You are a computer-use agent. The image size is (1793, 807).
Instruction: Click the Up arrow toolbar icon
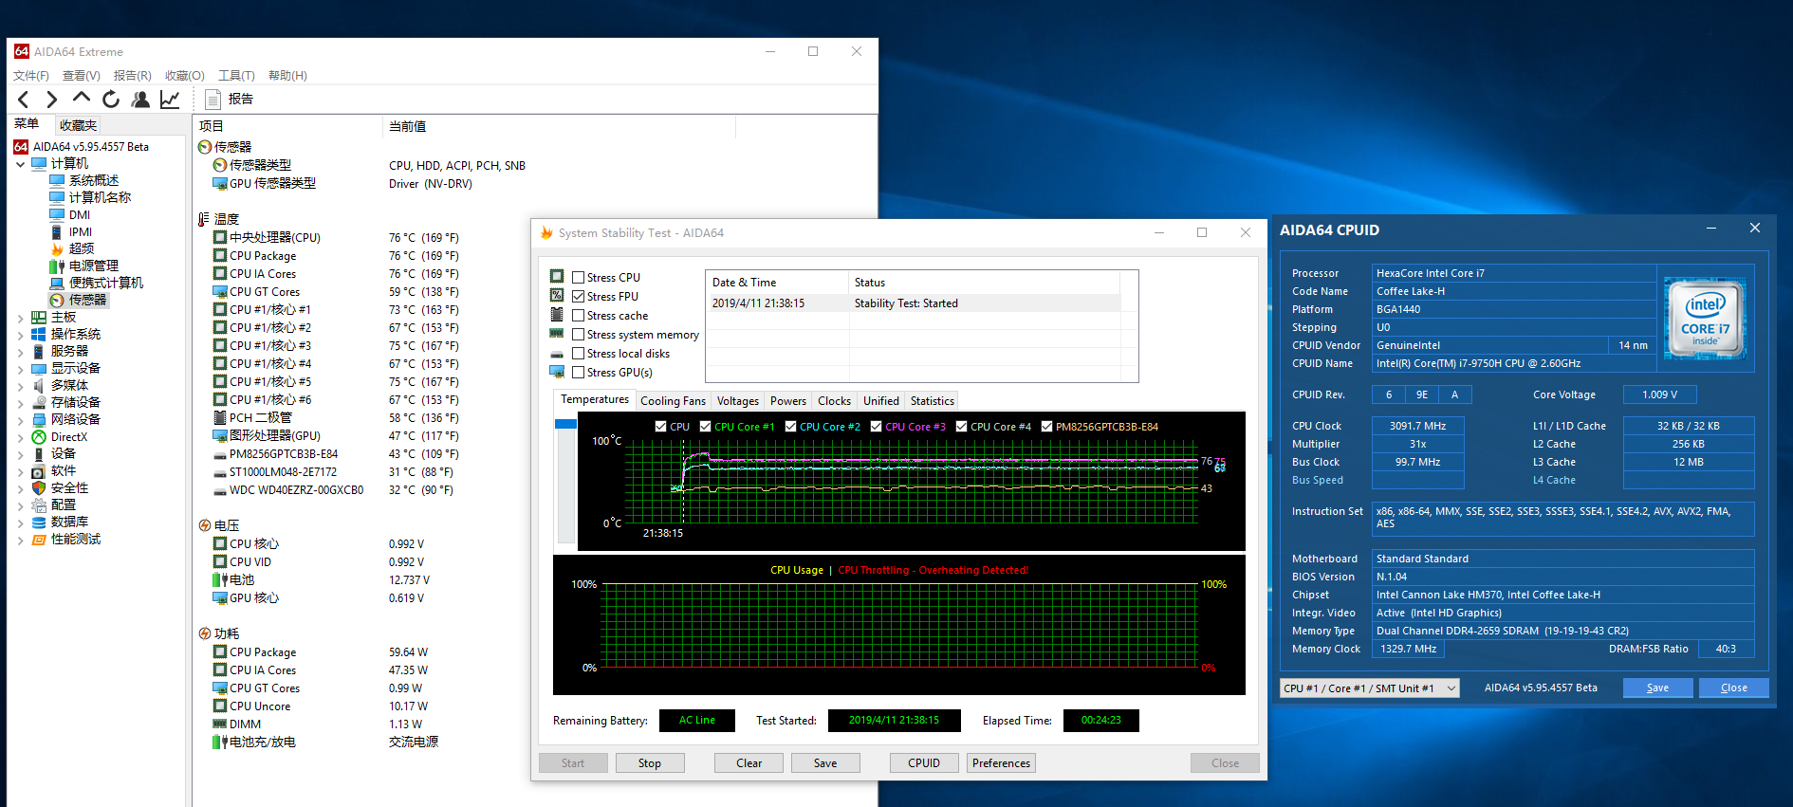[82, 98]
